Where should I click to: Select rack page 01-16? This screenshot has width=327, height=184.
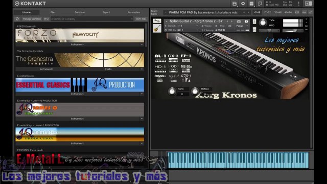click(x=257, y=12)
